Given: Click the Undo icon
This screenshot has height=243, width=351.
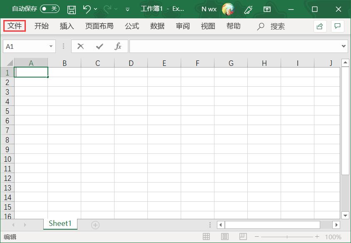Looking at the screenshot, I should [87, 9].
